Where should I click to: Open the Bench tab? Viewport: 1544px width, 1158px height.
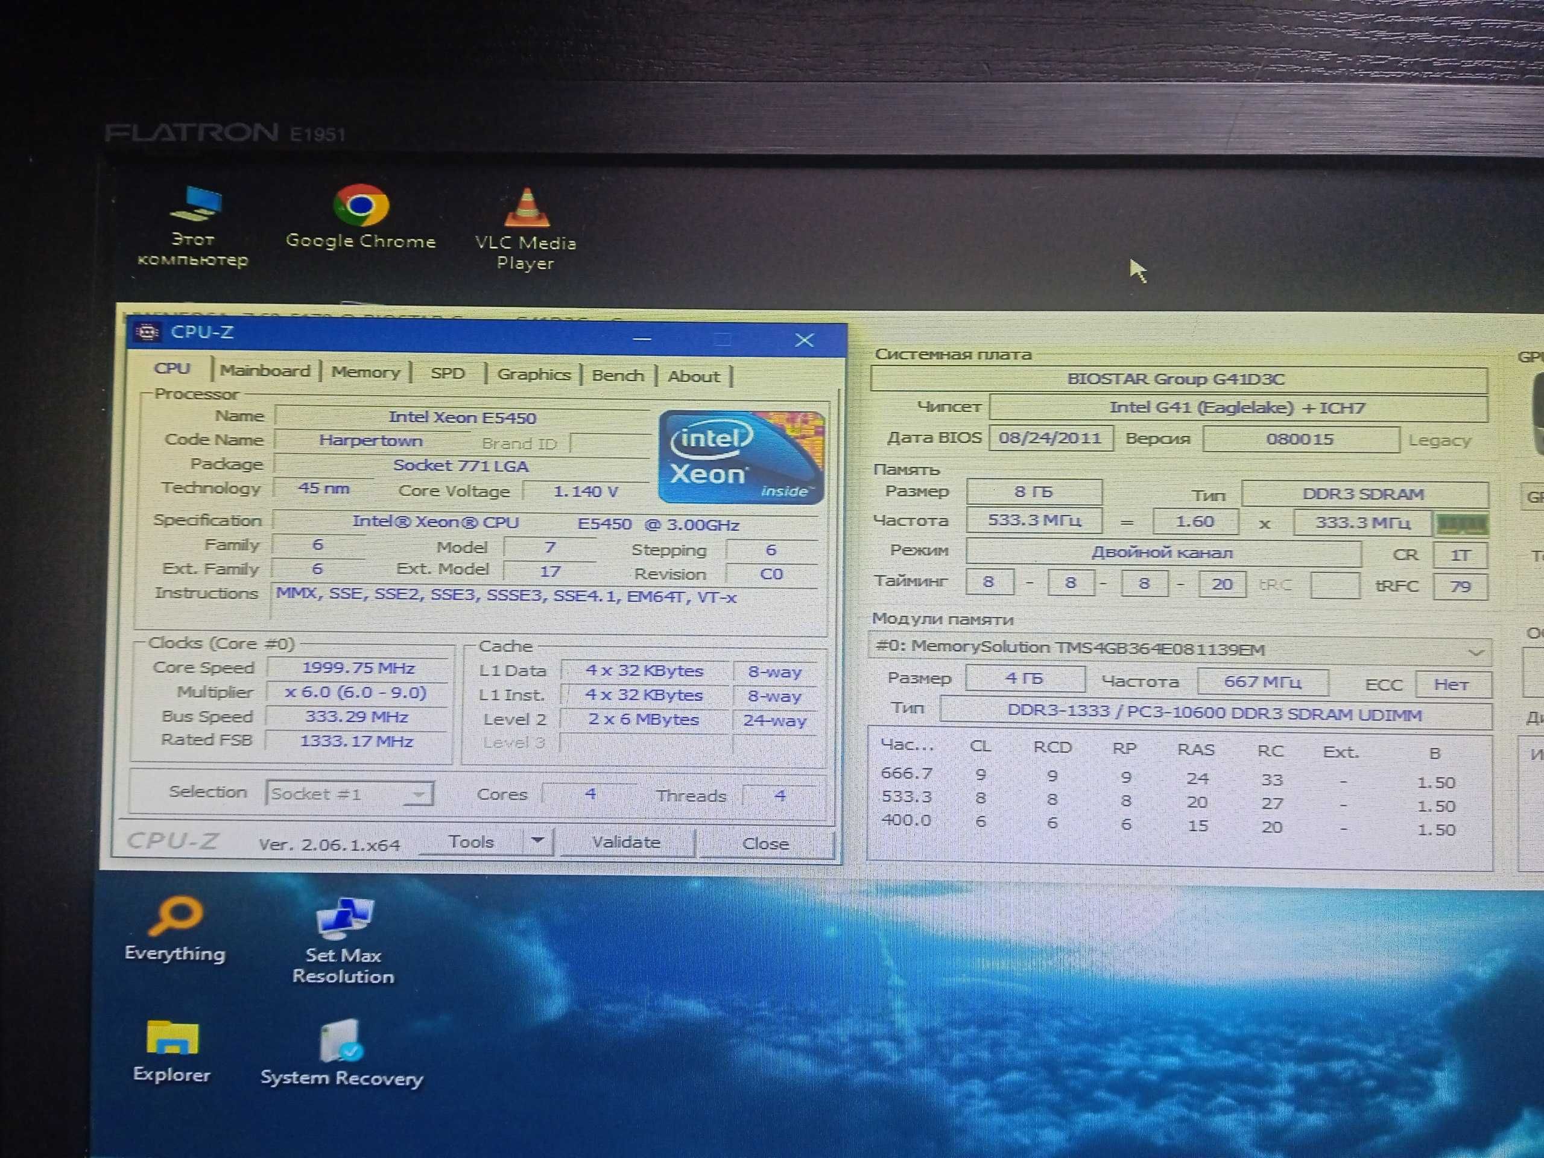618,376
